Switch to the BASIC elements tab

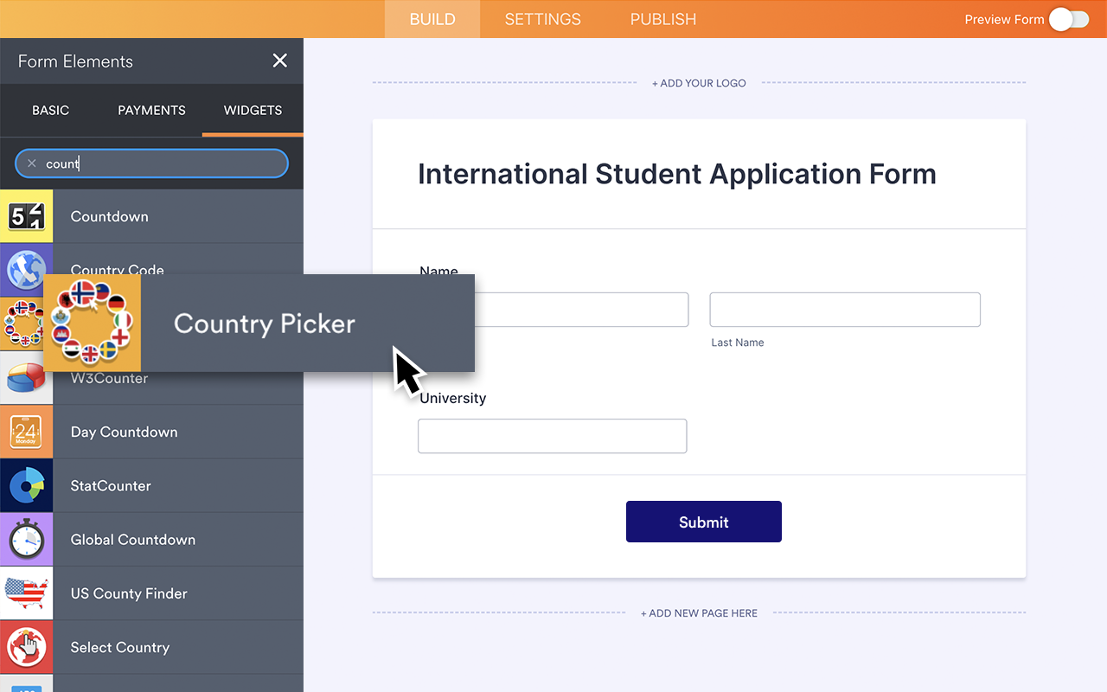click(50, 110)
